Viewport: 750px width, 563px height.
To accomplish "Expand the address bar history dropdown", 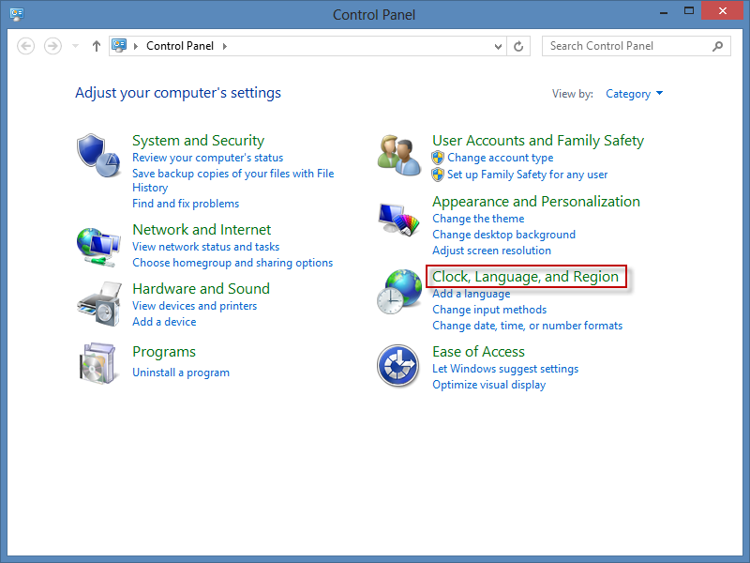I will [x=499, y=46].
